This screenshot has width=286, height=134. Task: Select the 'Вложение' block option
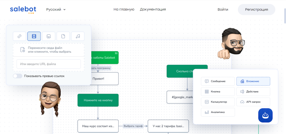[253, 81]
